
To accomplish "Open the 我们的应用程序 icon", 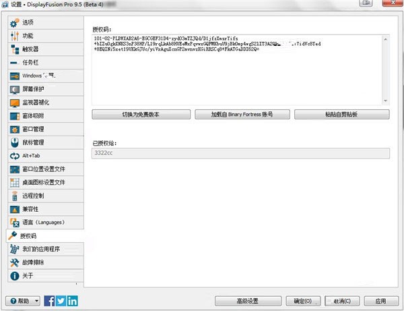I will (x=14, y=249).
